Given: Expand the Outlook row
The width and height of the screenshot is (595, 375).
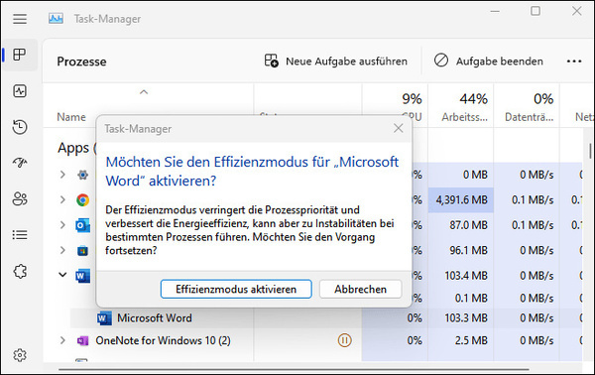Looking at the screenshot, I should point(62,225).
